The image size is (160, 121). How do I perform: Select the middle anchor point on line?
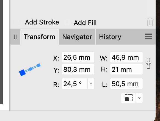pyautogui.click(x=31, y=69)
